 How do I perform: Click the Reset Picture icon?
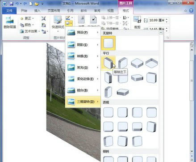coord(45,31)
